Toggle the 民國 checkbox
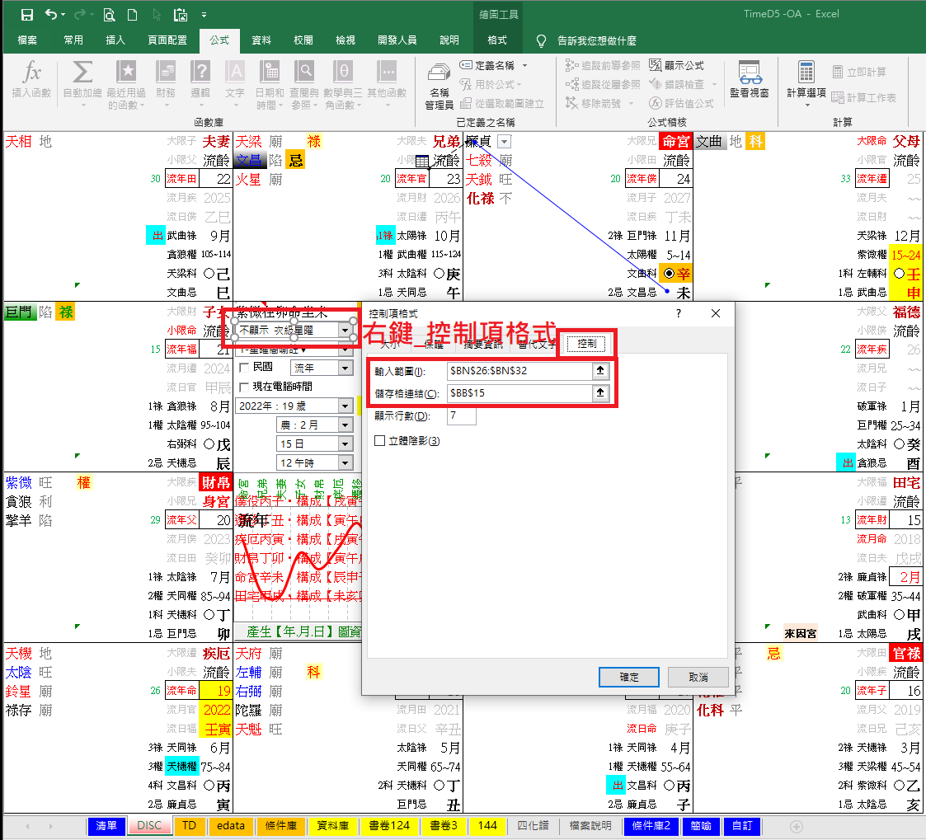The image size is (926, 840). 245,367
